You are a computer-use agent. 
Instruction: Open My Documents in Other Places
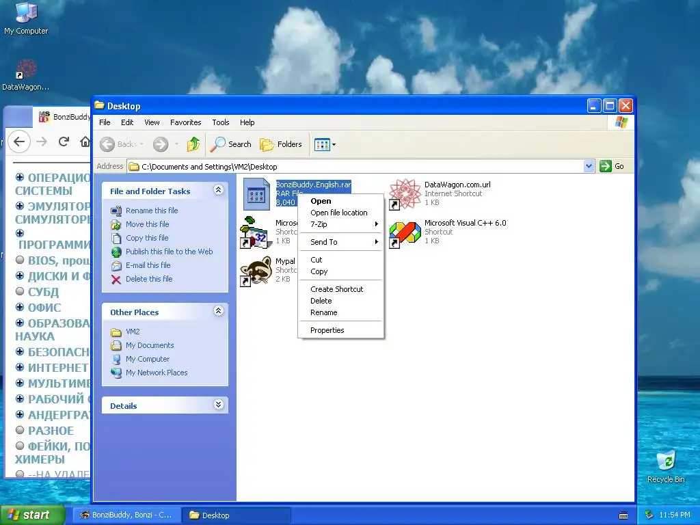(x=150, y=345)
